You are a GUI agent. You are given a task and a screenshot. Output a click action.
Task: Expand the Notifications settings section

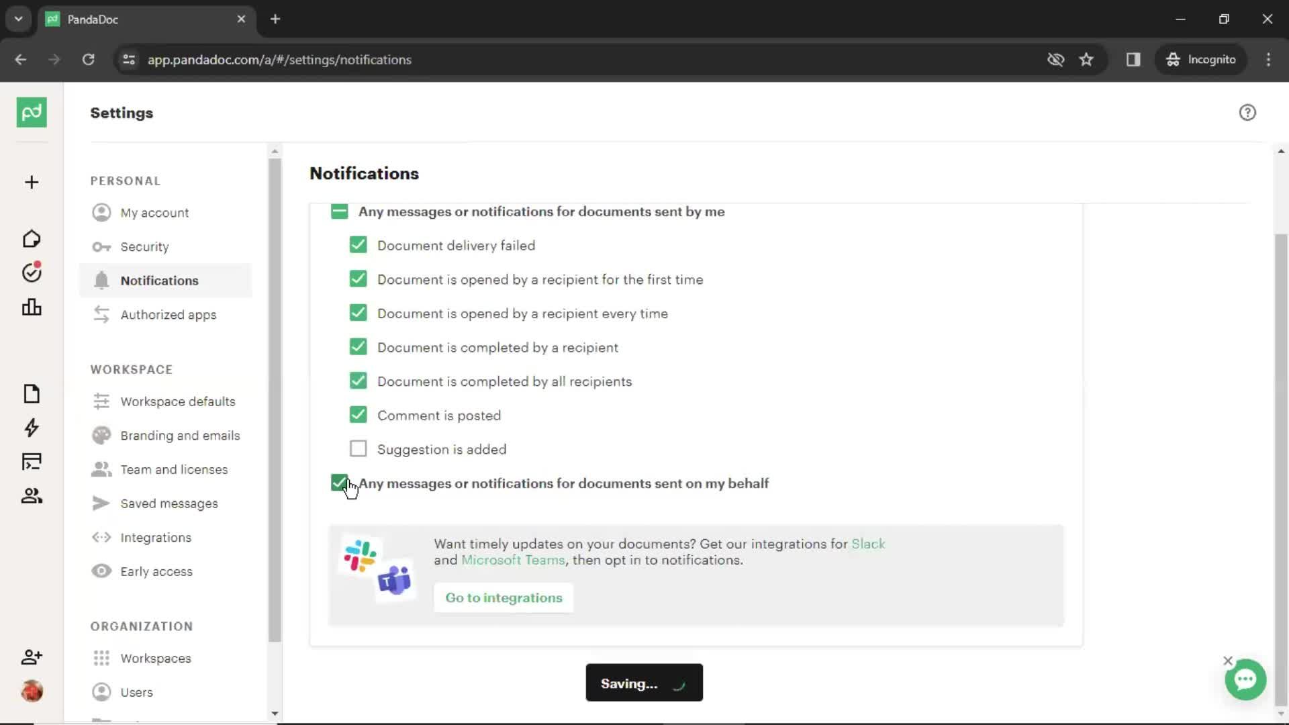click(x=340, y=483)
